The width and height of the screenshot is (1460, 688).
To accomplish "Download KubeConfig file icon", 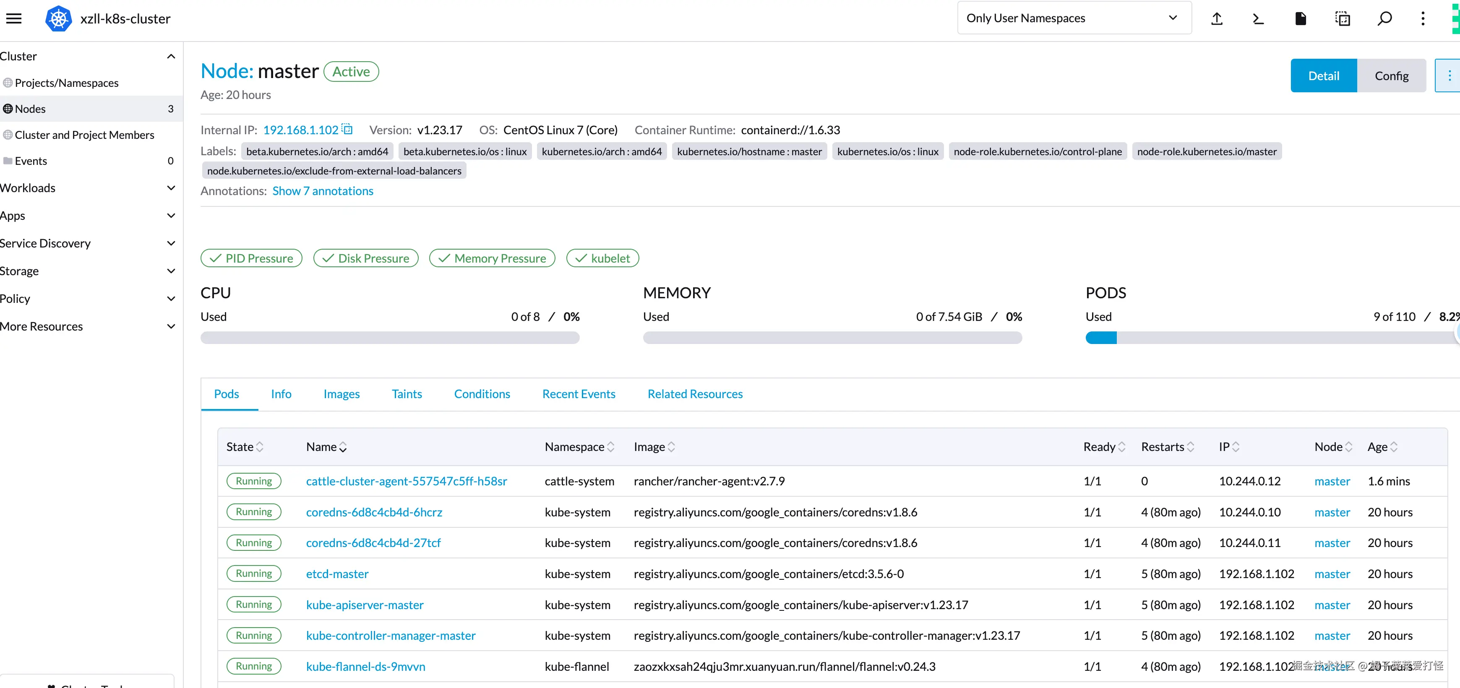I will [1300, 19].
